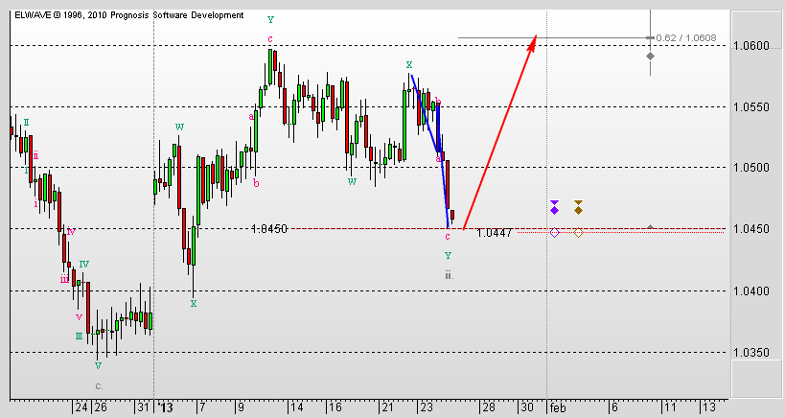Click the gray diamond target marker below 0.62 / 1.0608
The image size is (785, 418).
[x=650, y=56]
